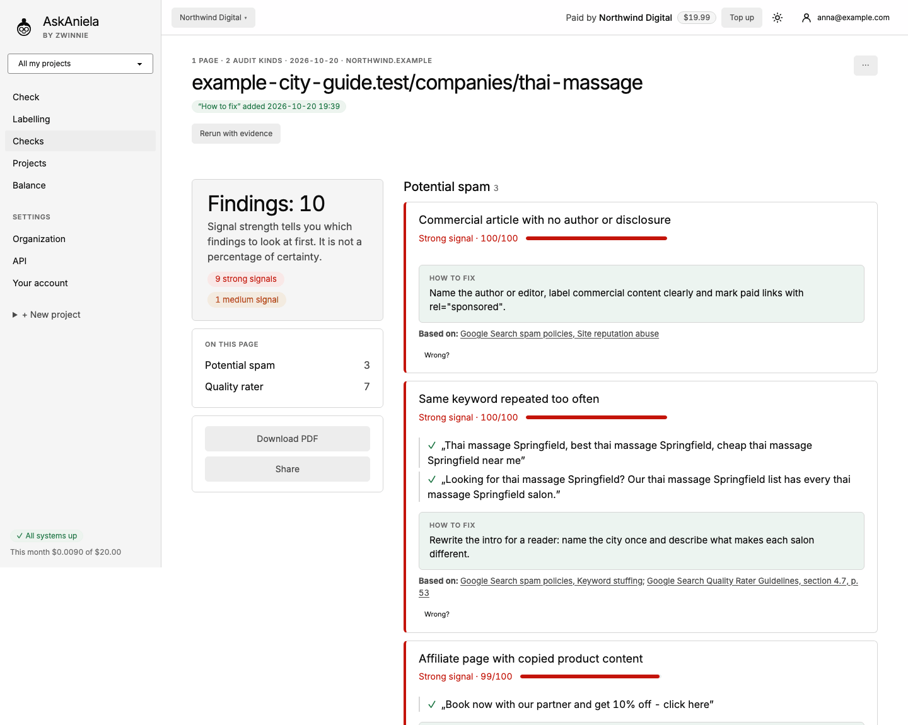Click checkmark beside 'Book now with our partner' quote

point(432,705)
